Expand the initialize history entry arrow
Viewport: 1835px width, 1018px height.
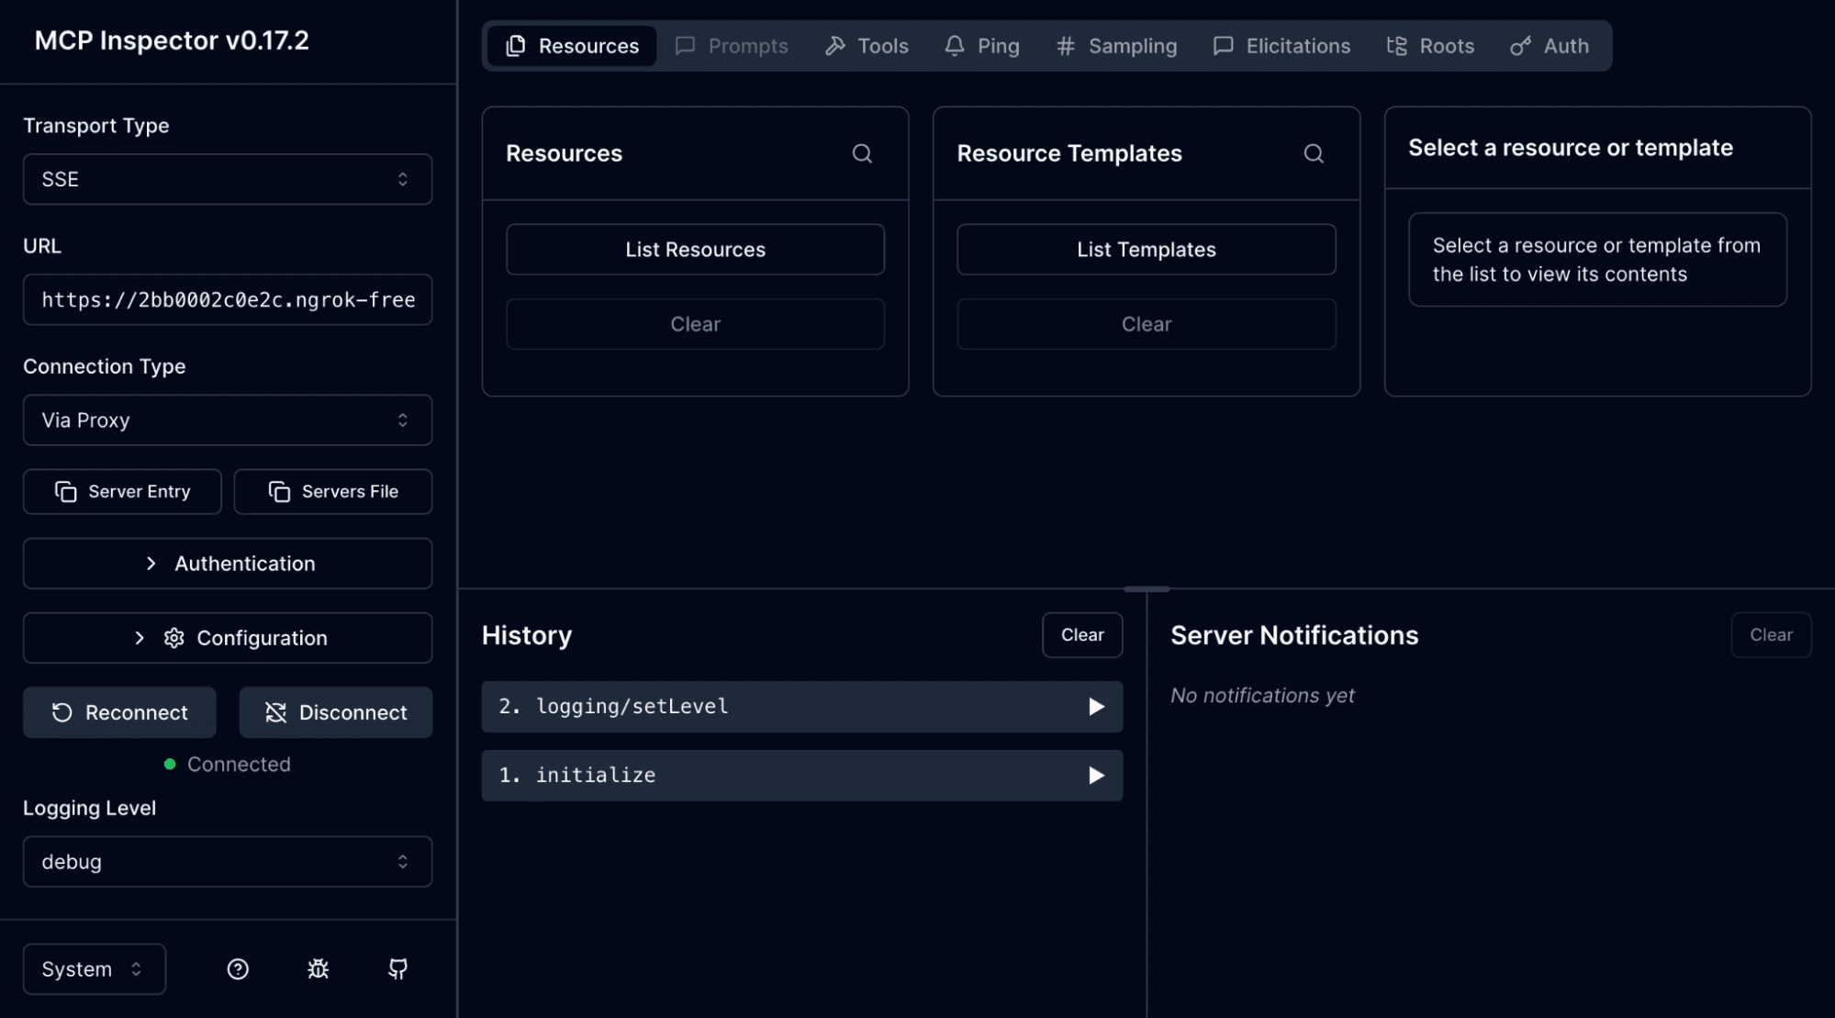point(1095,776)
